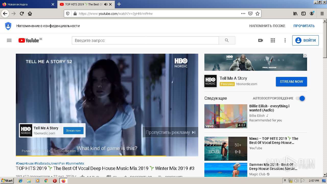Click the YouTube search magnifier button
This screenshot has width=327, height=184.
(227, 40)
